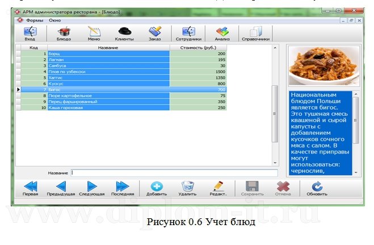Sort by the Название column header

[108, 48]
